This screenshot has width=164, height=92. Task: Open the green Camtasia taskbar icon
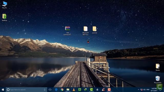pyautogui.click(x=91, y=90)
